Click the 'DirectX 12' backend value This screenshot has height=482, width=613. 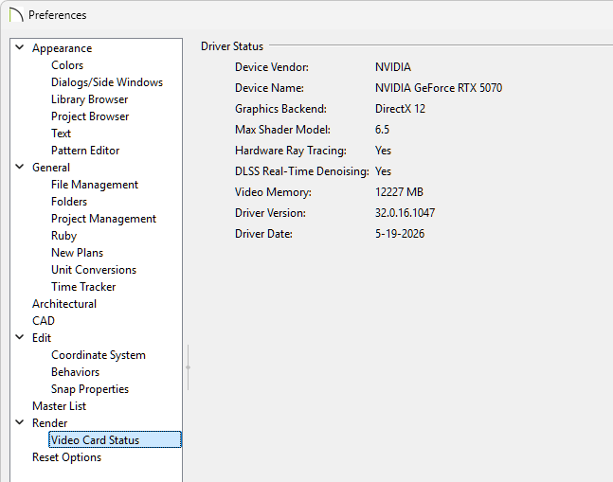tap(400, 109)
